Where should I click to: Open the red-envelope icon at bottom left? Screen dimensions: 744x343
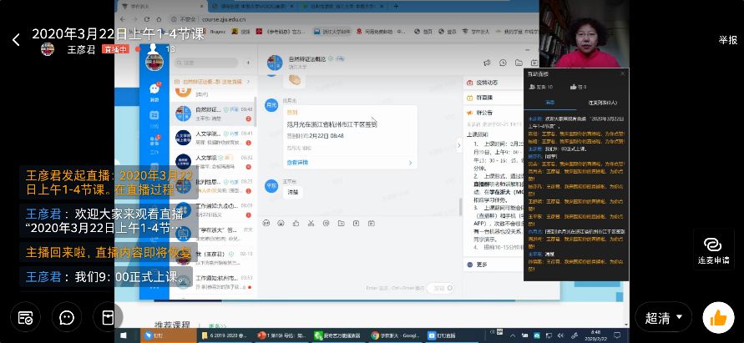(x=109, y=317)
